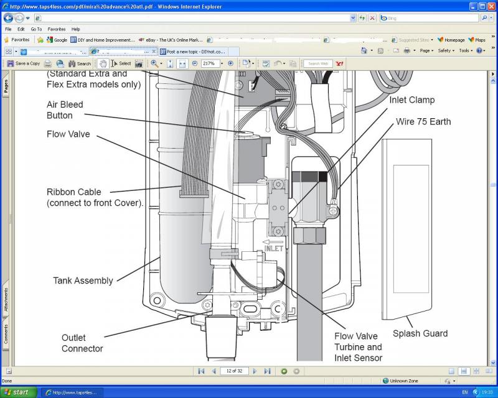Open the Pages side panel
The height and width of the screenshot is (398, 498).
point(6,86)
